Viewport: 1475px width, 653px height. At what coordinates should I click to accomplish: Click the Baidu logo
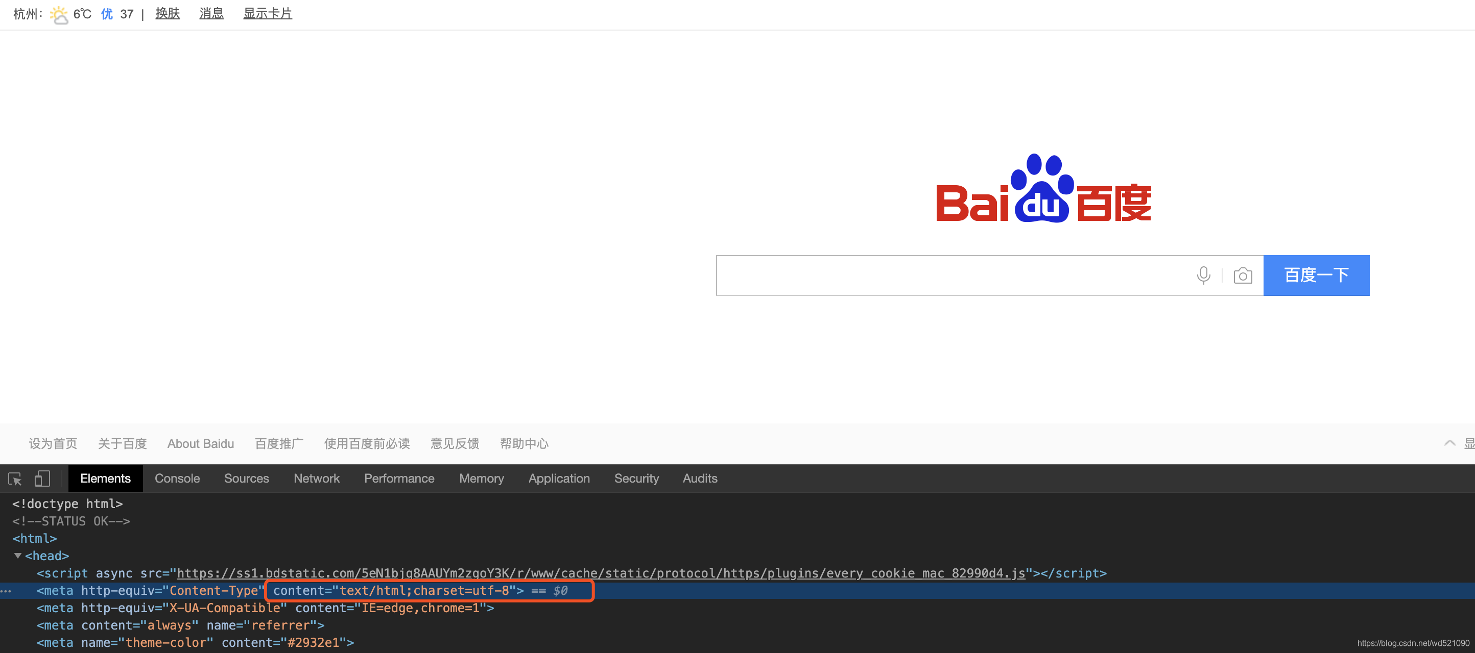pyautogui.click(x=1043, y=188)
